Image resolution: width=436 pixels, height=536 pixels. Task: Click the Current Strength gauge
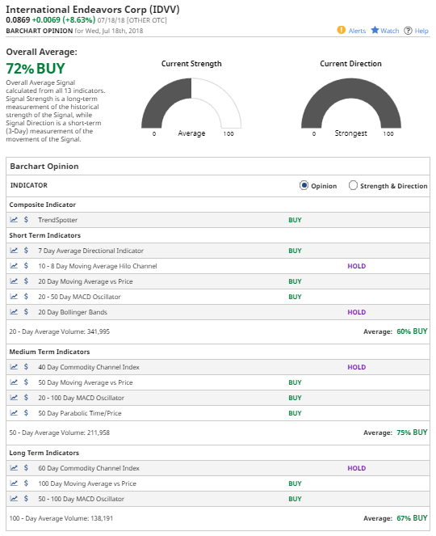pos(191,103)
